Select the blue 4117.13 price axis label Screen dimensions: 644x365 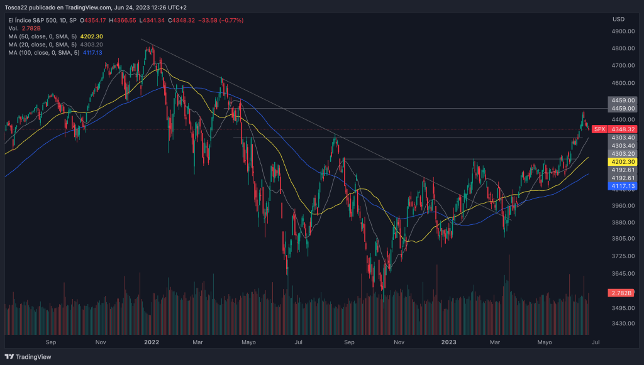click(622, 186)
